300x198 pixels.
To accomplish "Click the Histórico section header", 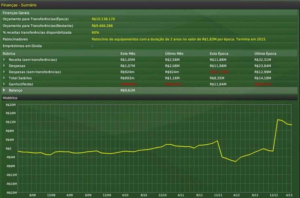I will pos(10,98).
